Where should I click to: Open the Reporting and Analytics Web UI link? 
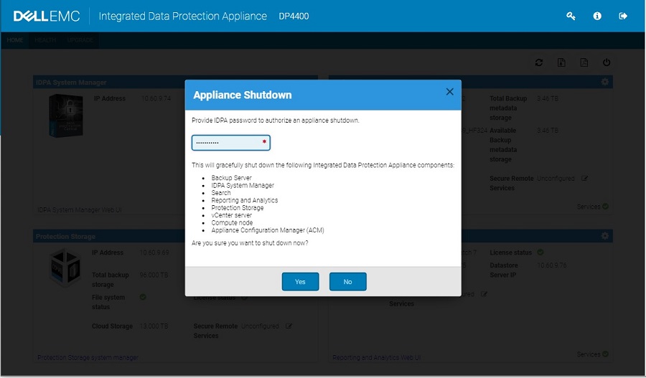376,357
